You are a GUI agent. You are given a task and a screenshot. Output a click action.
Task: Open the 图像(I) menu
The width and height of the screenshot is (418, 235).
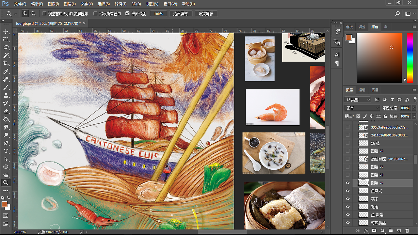pos(53,4)
